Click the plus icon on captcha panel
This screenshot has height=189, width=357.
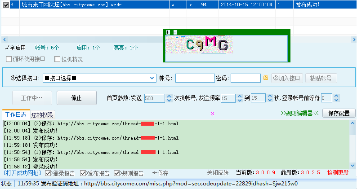(168, 32)
